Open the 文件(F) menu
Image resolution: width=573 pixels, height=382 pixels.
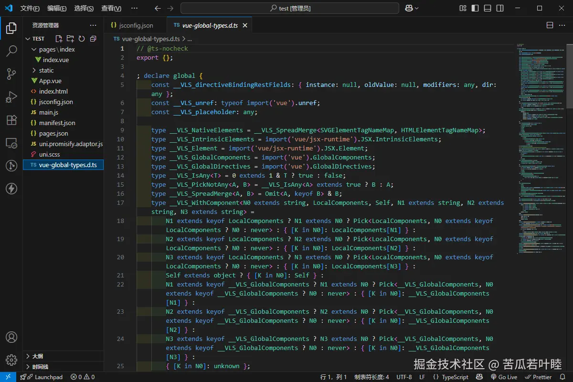tap(30, 8)
